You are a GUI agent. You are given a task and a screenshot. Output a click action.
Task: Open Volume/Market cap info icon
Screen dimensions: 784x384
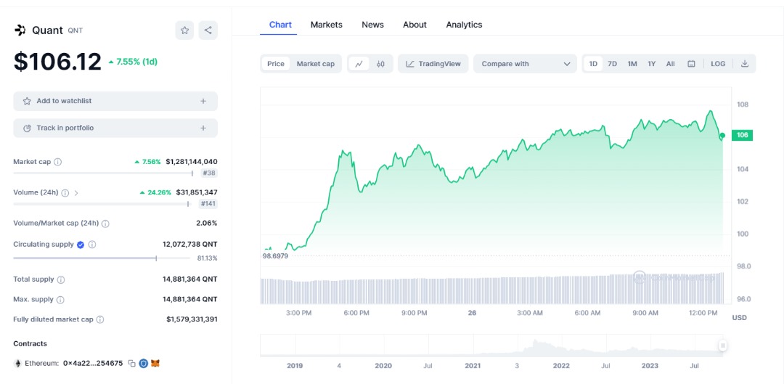coord(105,224)
